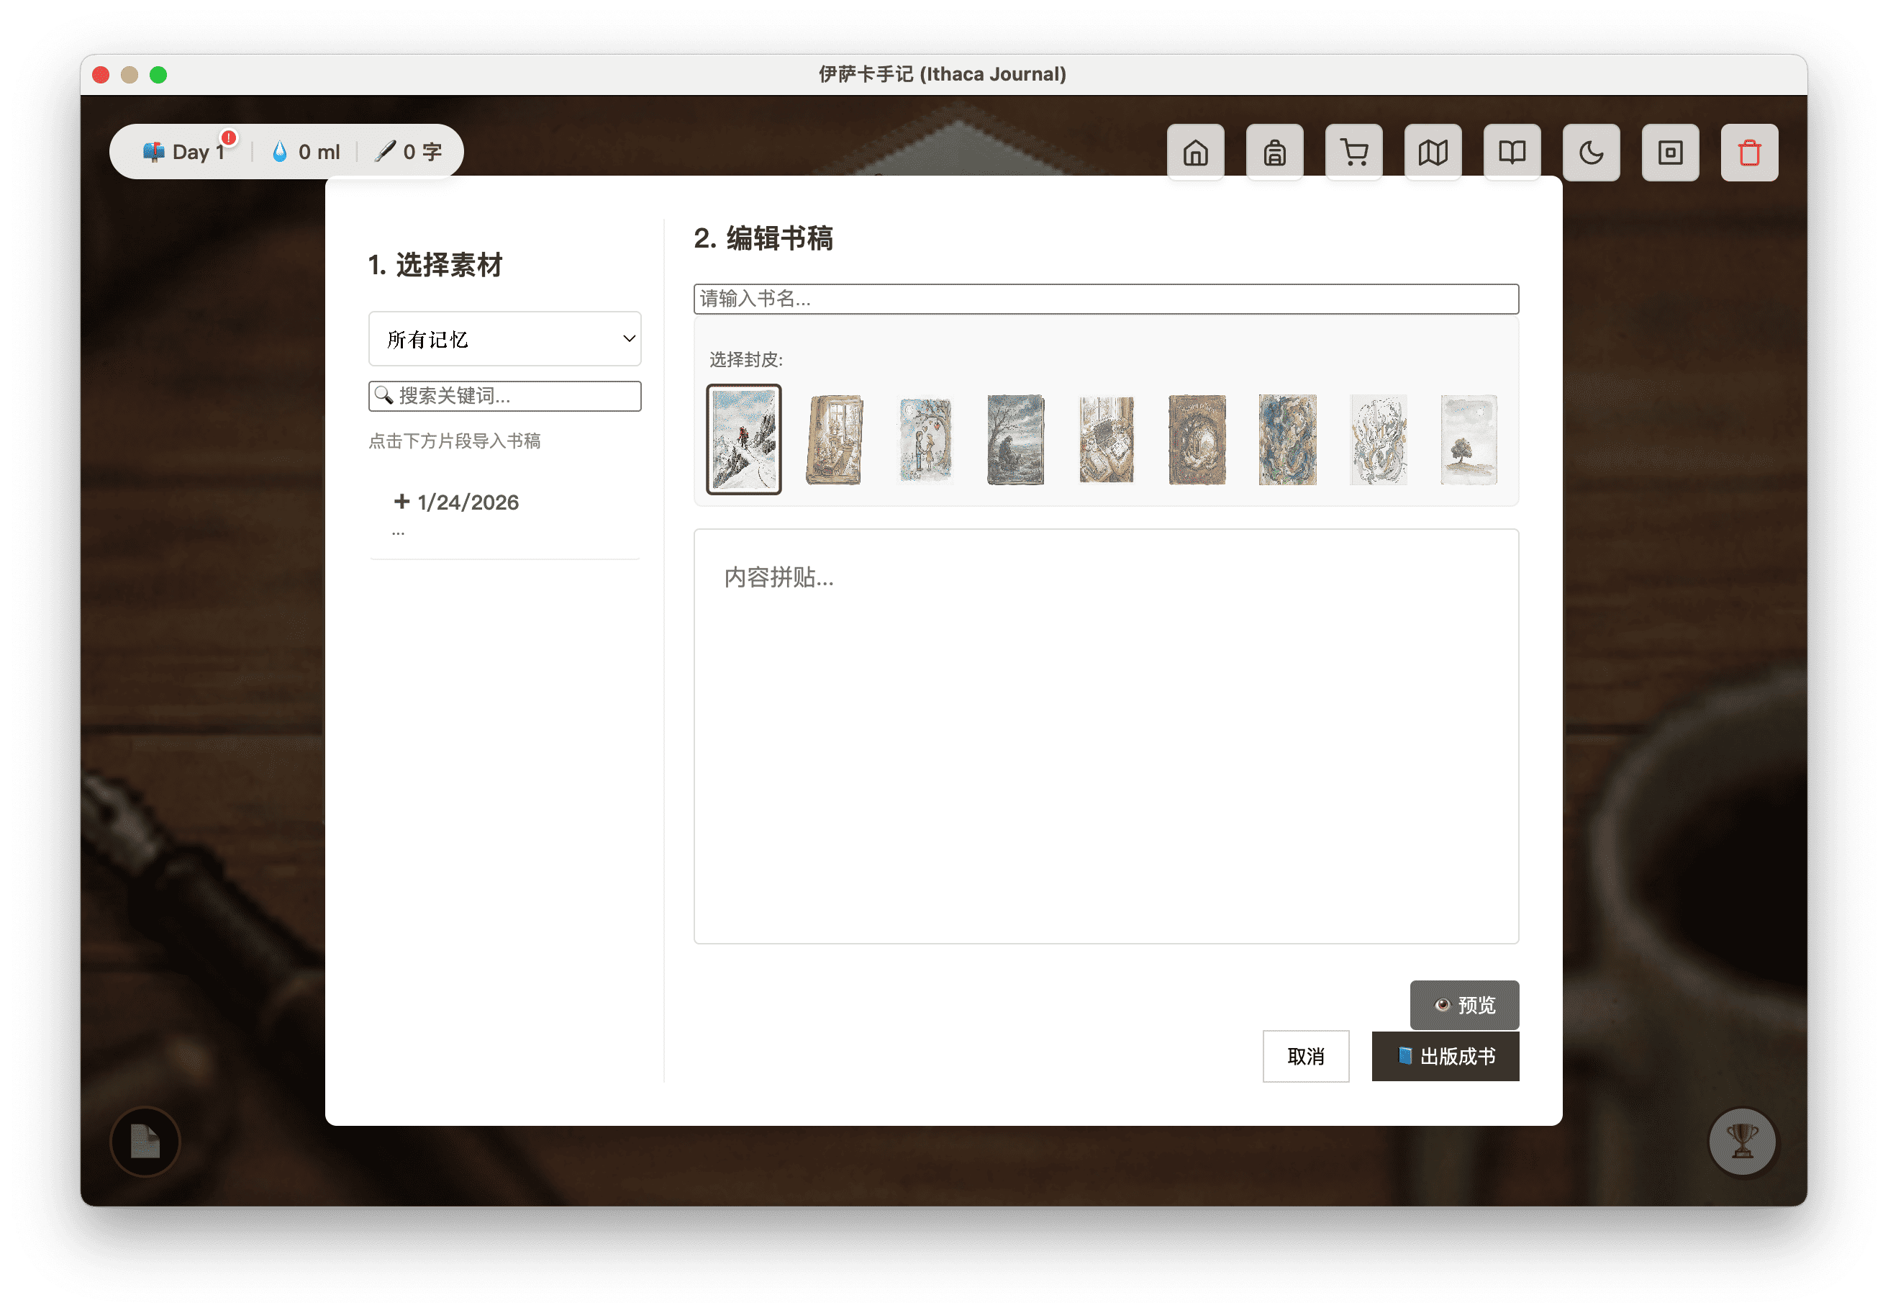Choose the lone tree cover thumbnail

click(1468, 439)
